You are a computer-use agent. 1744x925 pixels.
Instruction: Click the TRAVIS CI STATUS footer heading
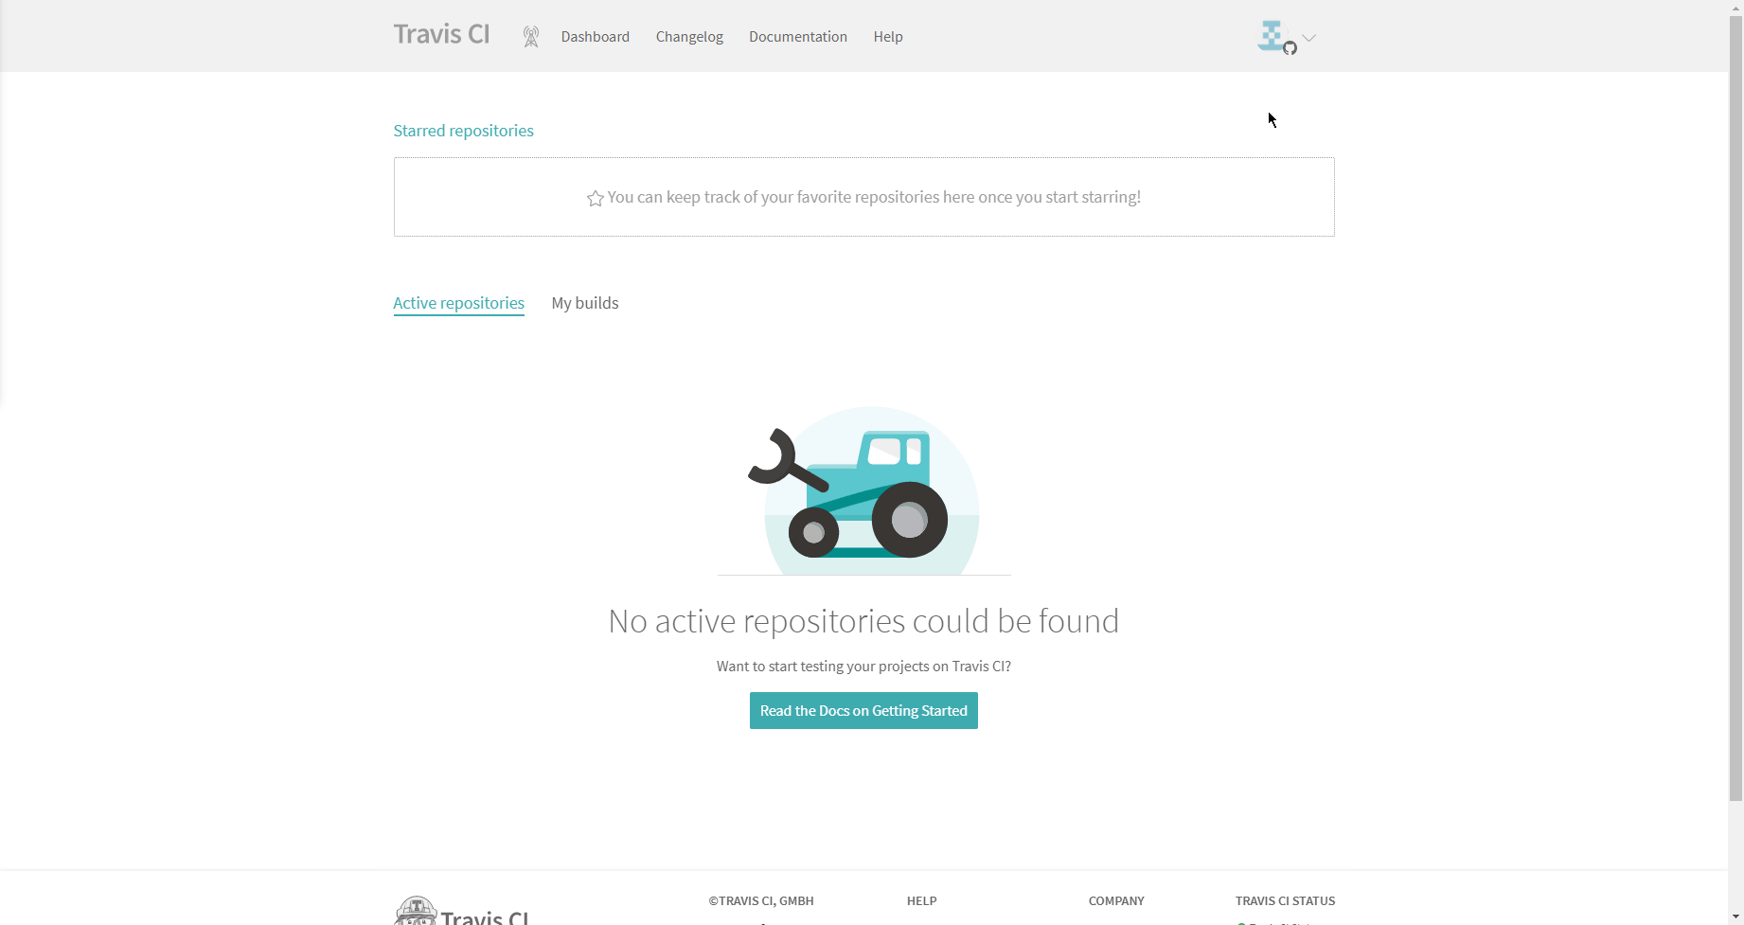coord(1284,901)
